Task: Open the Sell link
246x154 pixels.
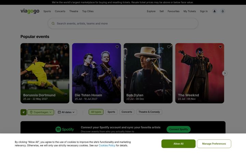Action: (x=162, y=11)
